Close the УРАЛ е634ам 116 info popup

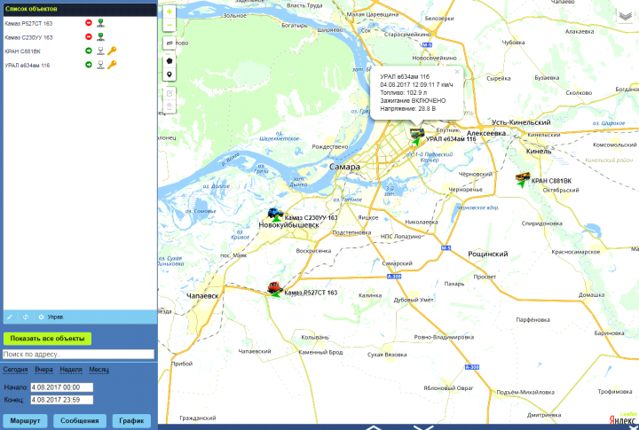pyautogui.click(x=457, y=72)
